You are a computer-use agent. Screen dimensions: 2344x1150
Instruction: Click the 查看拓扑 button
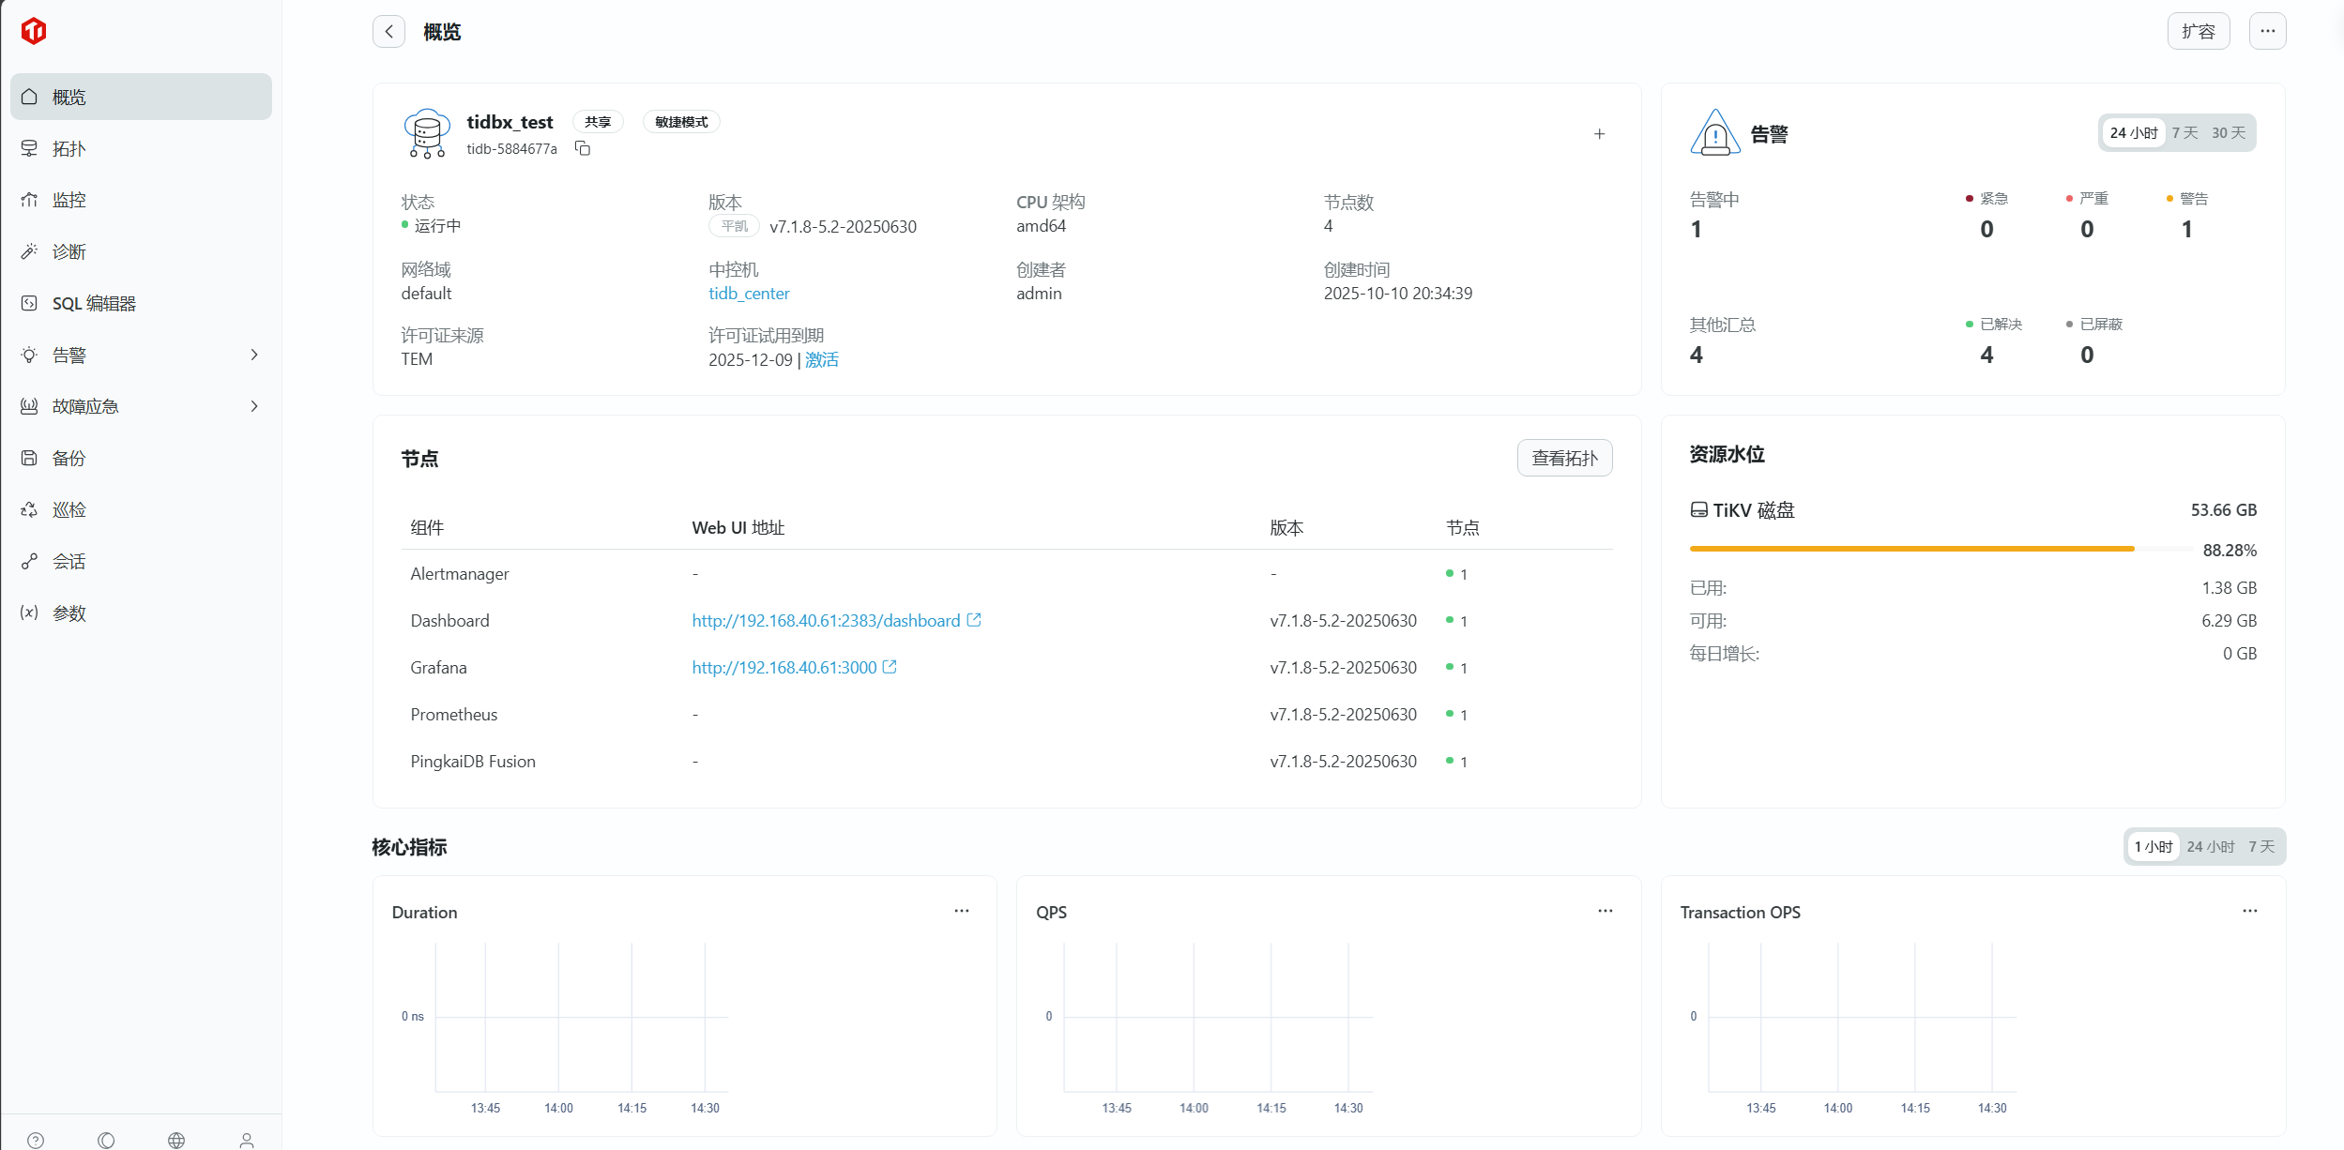click(x=1564, y=458)
